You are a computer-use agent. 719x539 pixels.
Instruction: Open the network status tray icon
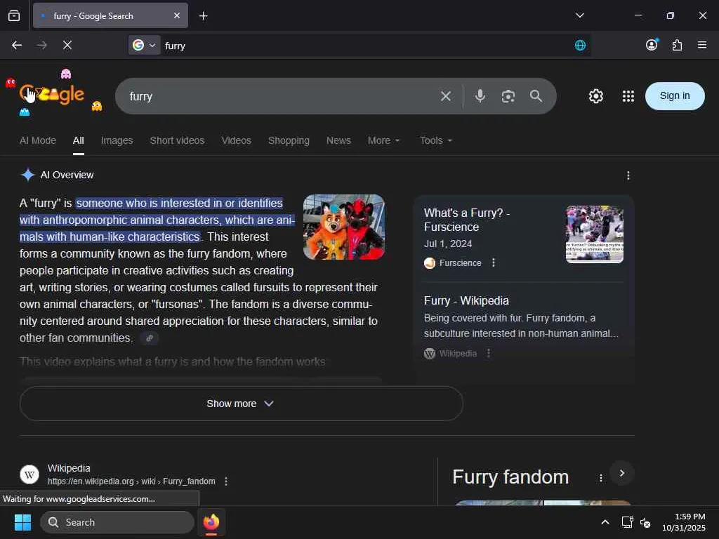(627, 522)
